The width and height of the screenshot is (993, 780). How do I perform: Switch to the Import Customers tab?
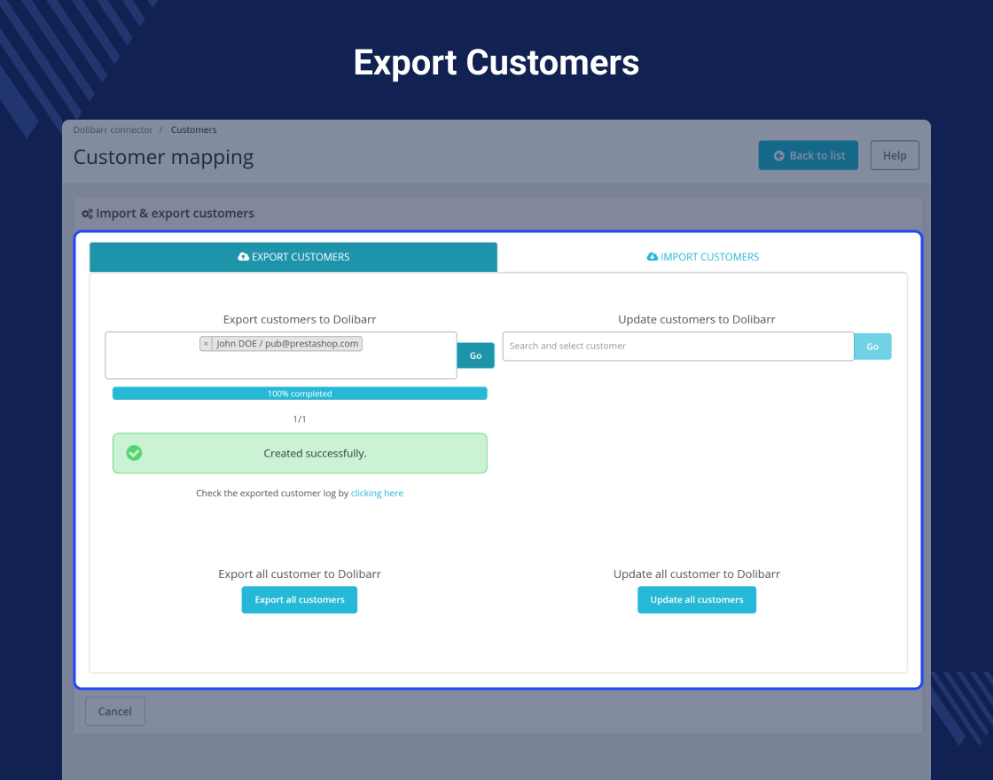tap(702, 257)
